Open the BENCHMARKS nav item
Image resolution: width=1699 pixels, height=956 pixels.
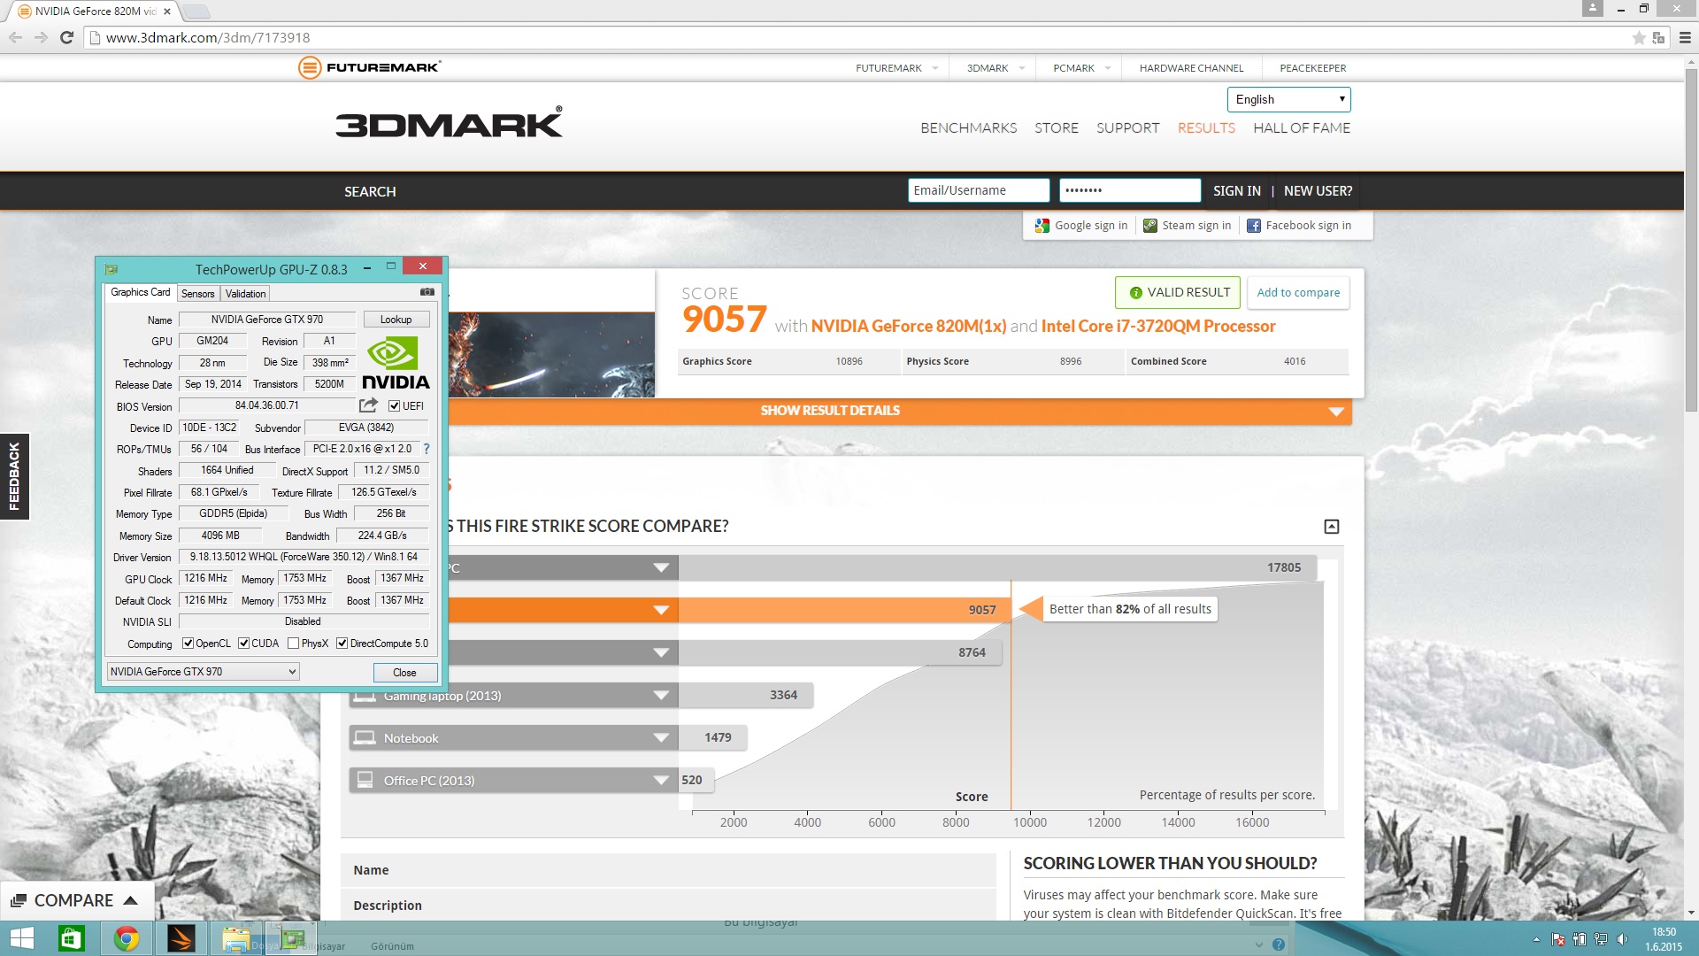(968, 128)
